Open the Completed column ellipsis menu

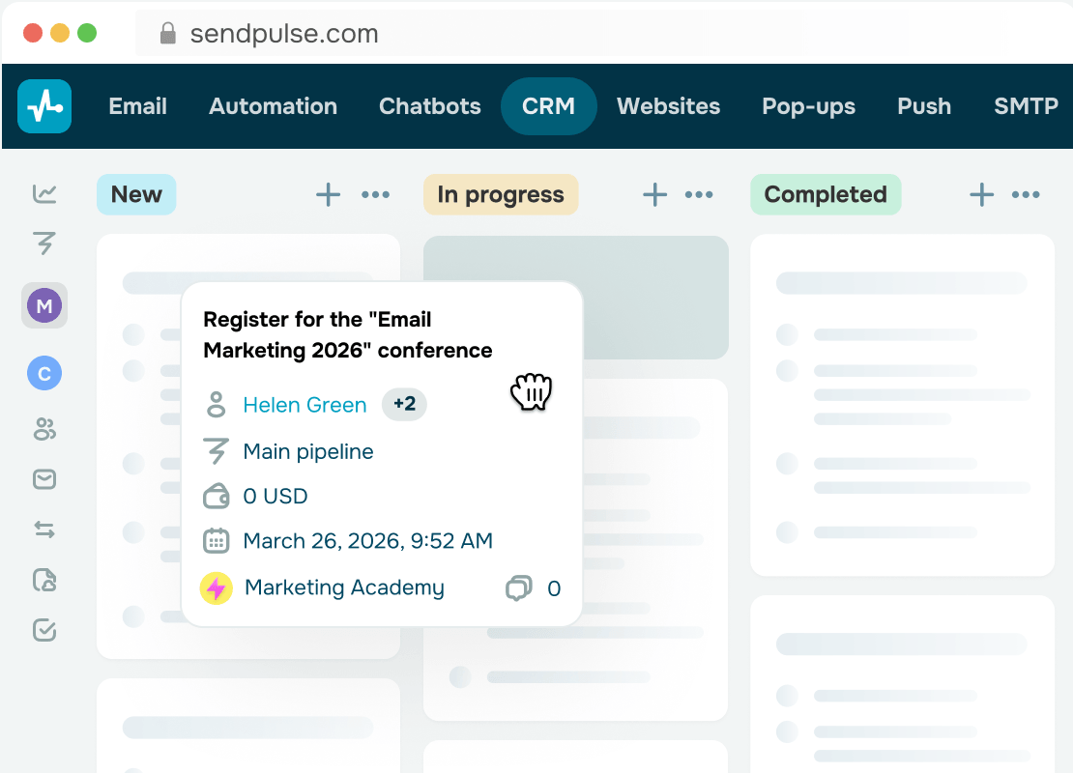click(x=1026, y=194)
